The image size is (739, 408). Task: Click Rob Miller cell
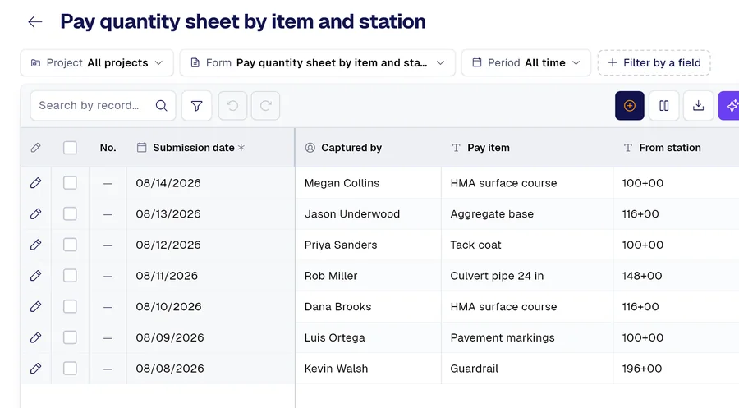[369, 276]
